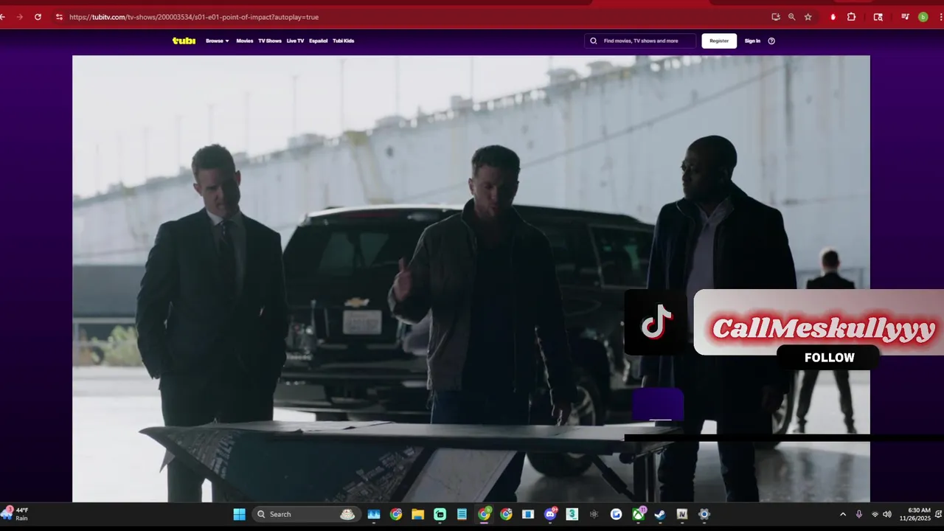This screenshot has width=944, height=531.
Task: Open File Explorer from taskbar
Action: tap(417, 514)
